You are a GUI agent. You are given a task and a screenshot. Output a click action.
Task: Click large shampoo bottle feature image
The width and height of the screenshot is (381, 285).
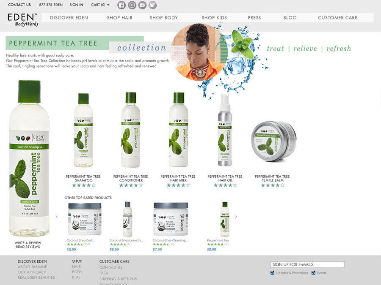click(29, 158)
